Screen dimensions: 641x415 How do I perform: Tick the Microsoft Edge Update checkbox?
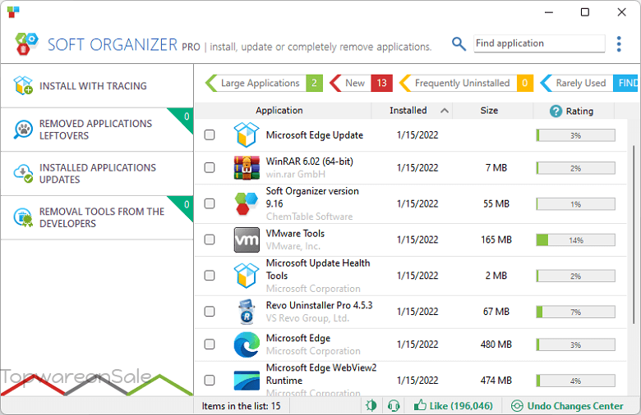[210, 135]
